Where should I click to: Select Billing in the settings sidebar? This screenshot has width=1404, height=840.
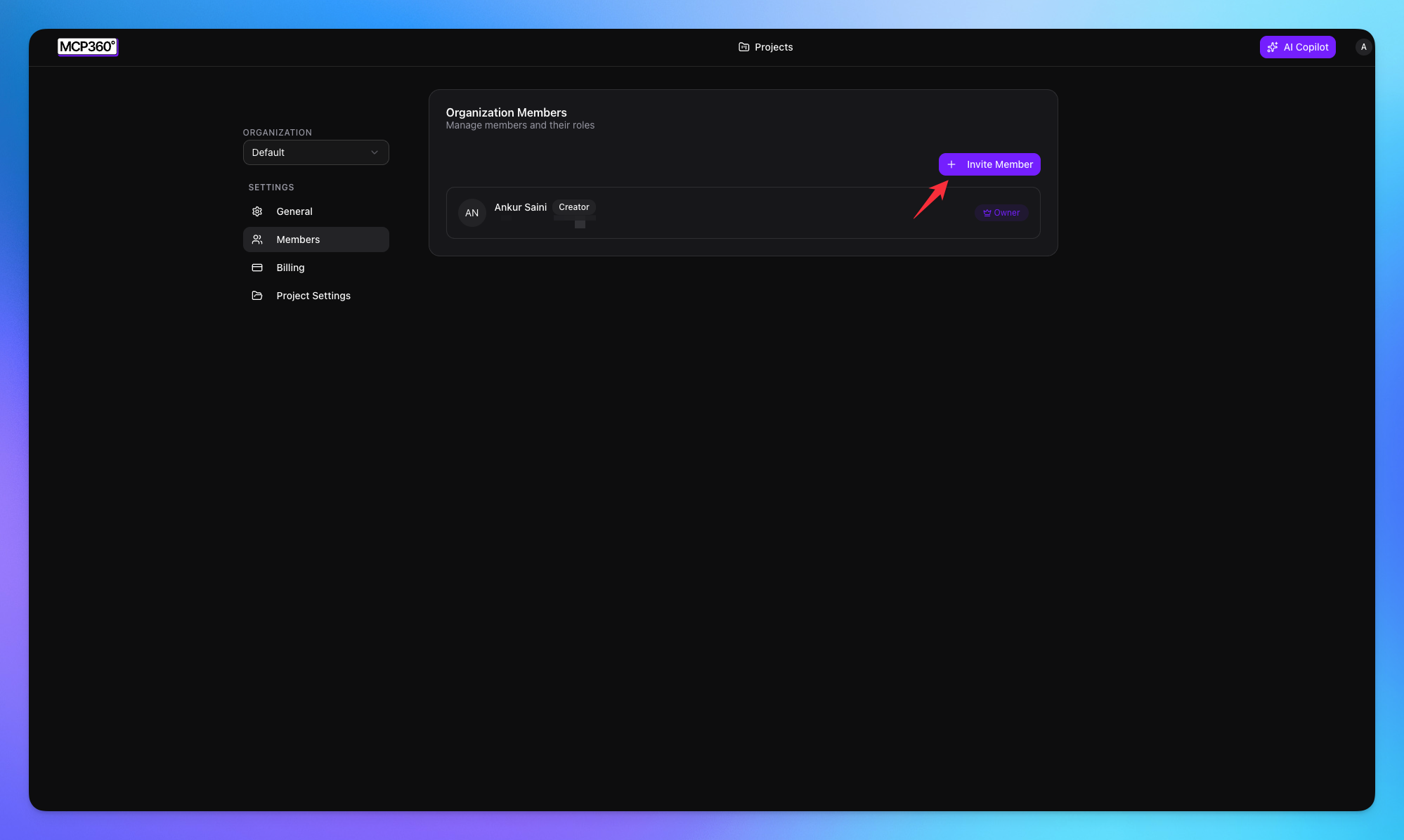tap(290, 268)
